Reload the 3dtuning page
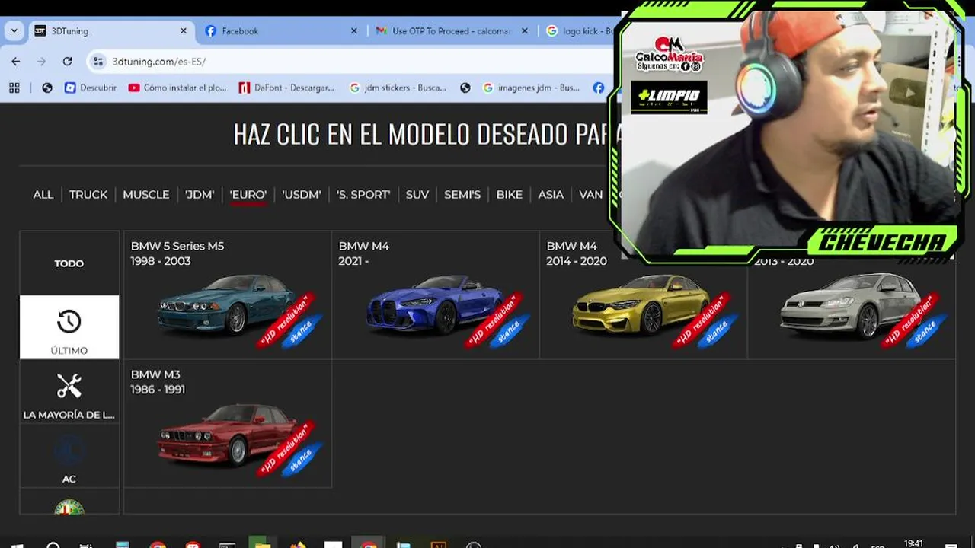The width and height of the screenshot is (975, 548). click(67, 62)
